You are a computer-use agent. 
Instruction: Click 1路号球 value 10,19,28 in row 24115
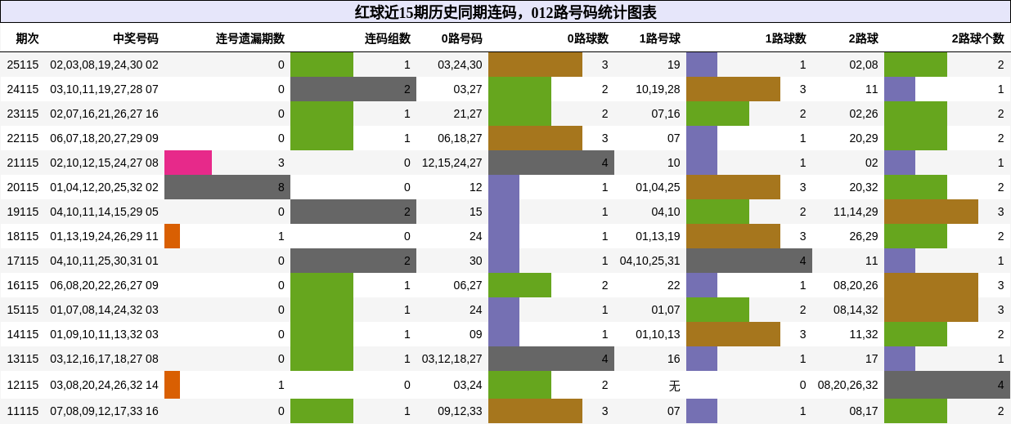[658, 89]
